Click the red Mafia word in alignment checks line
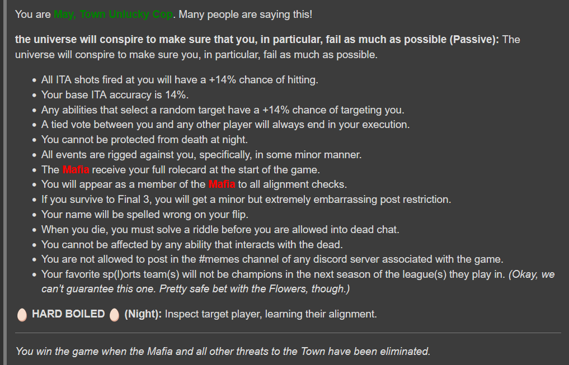Screen dimensions: 569x365 pyautogui.click(x=222, y=184)
